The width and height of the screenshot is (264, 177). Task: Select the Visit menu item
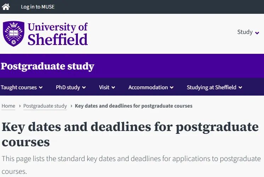(x=104, y=87)
